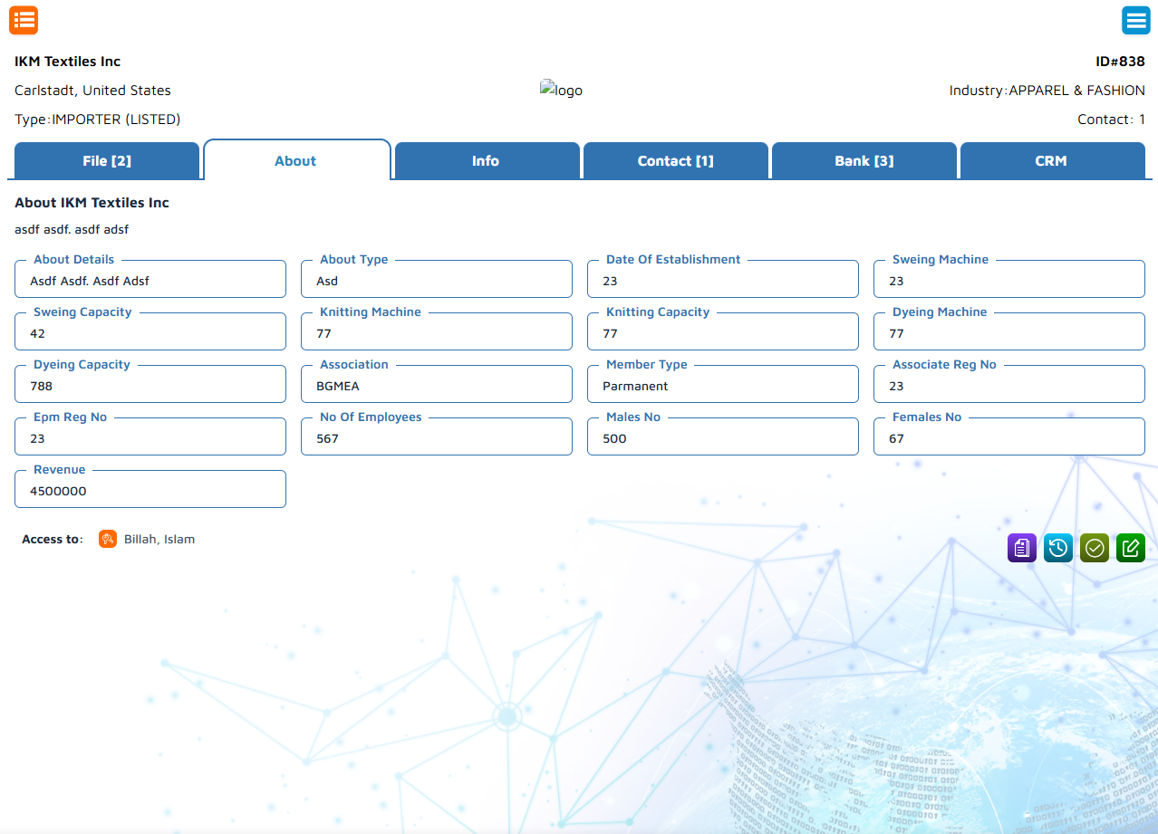Image resolution: width=1158 pixels, height=834 pixels.
Task: Click the Billah, Islam access name
Action: click(x=159, y=539)
